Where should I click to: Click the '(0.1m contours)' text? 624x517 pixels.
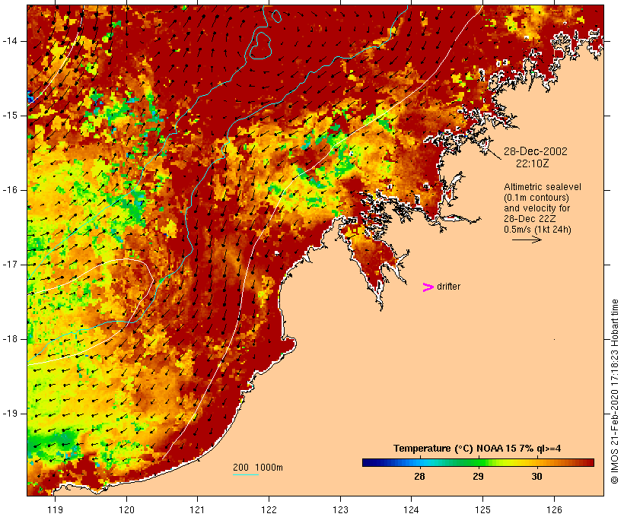[536, 197]
